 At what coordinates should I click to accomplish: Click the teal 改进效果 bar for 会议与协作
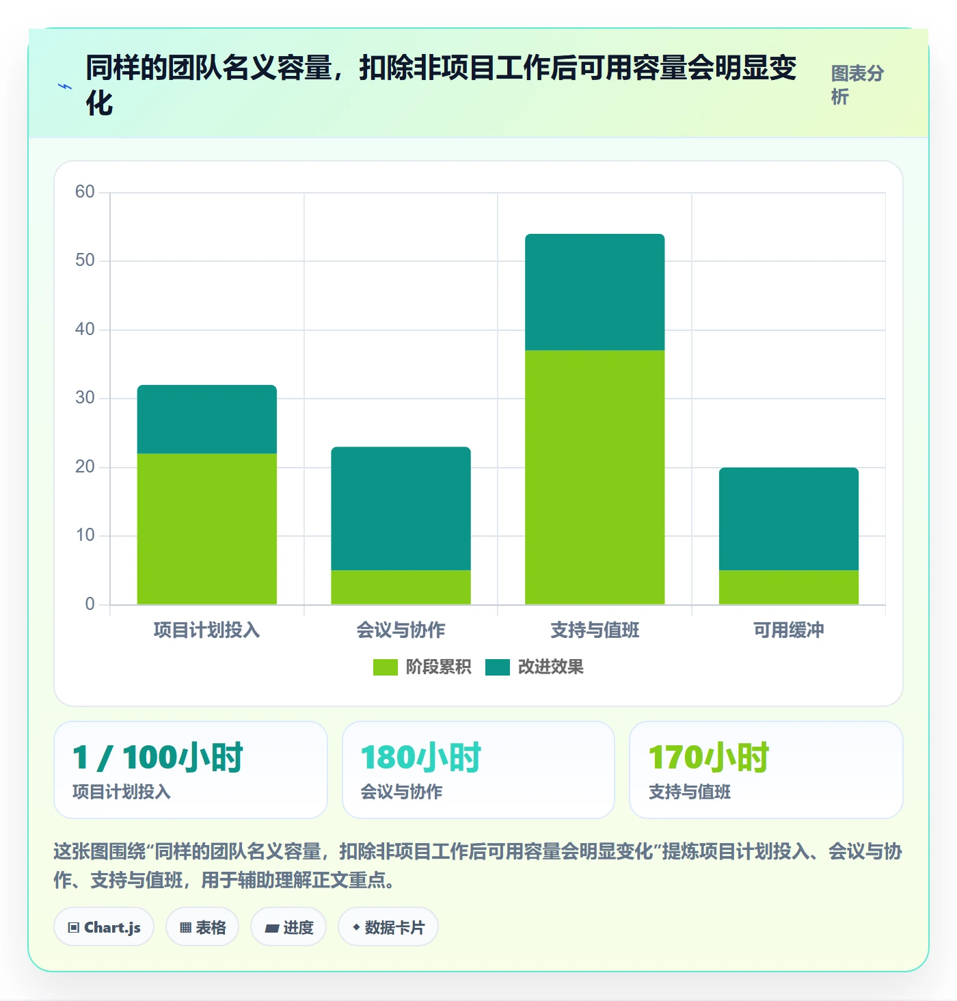401,509
